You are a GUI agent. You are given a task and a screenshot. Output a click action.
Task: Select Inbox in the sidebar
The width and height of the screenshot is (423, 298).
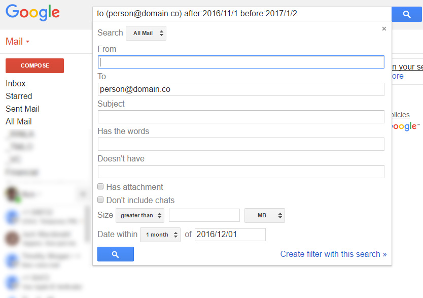[x=15, y=83]
